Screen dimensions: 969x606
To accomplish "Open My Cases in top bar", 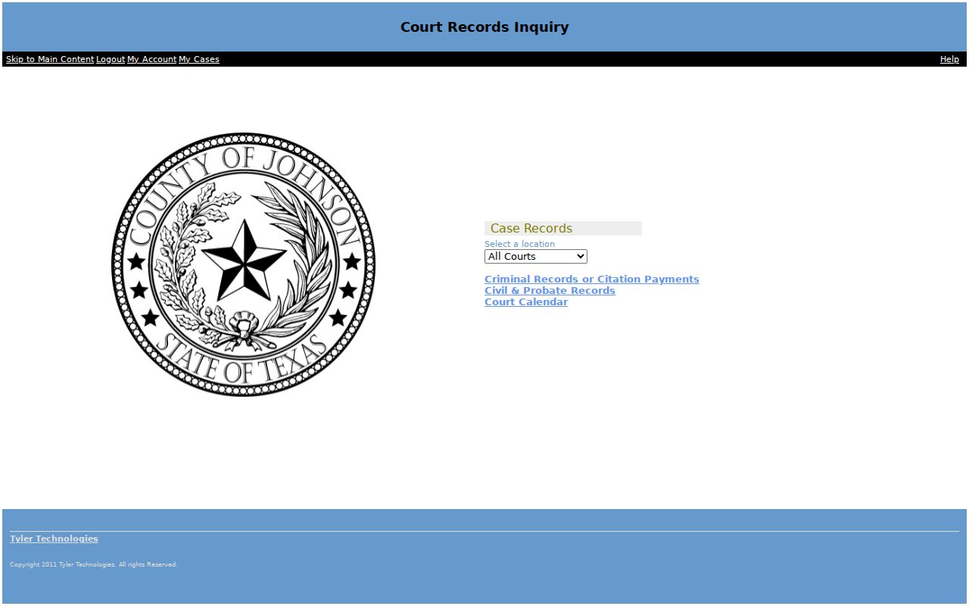I will [x=199, y=59].
